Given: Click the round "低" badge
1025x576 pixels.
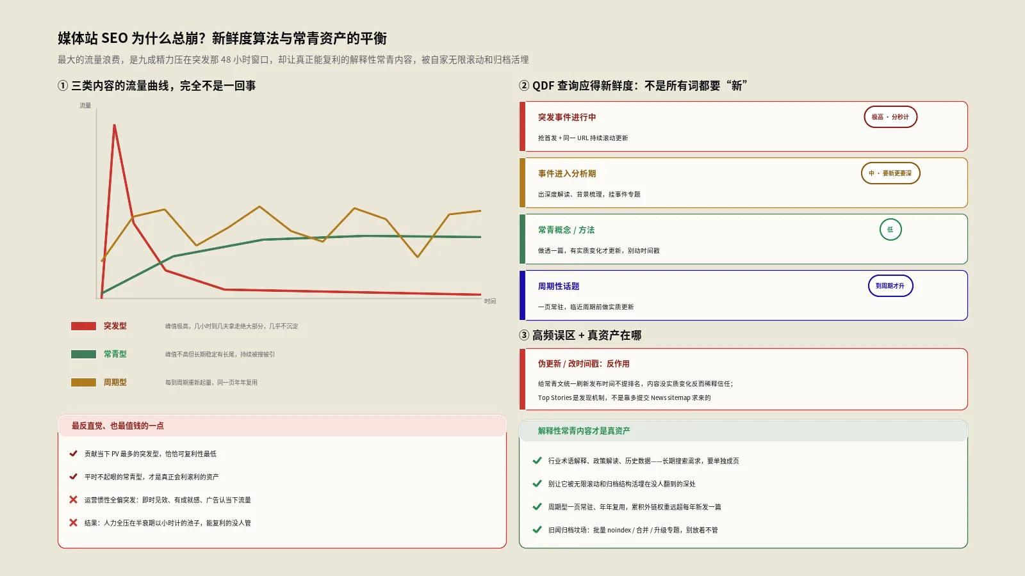Looking at the screenshot, I should tap(890, 230).
